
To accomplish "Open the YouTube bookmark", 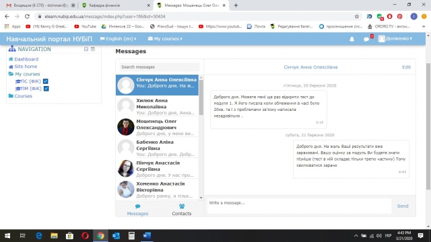I will (86, 26).
